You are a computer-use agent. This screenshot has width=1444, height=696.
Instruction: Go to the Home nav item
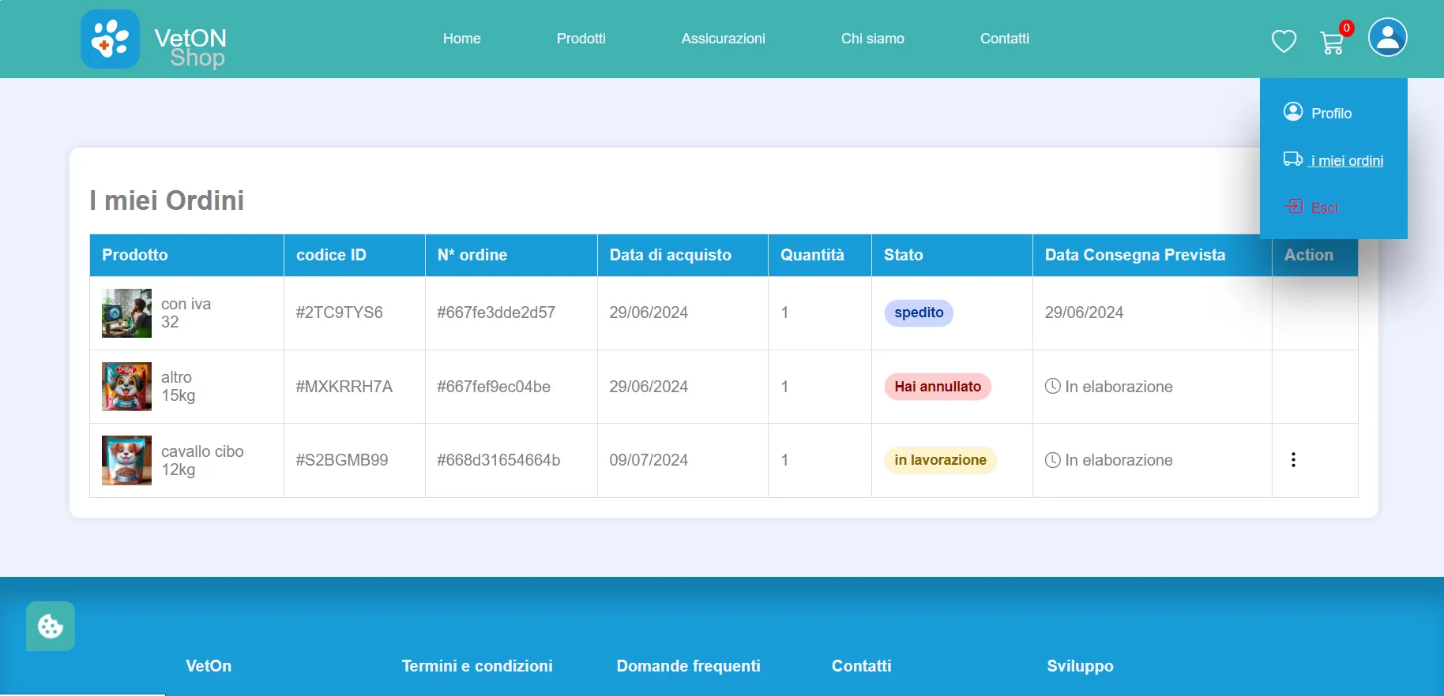[462, 39]
